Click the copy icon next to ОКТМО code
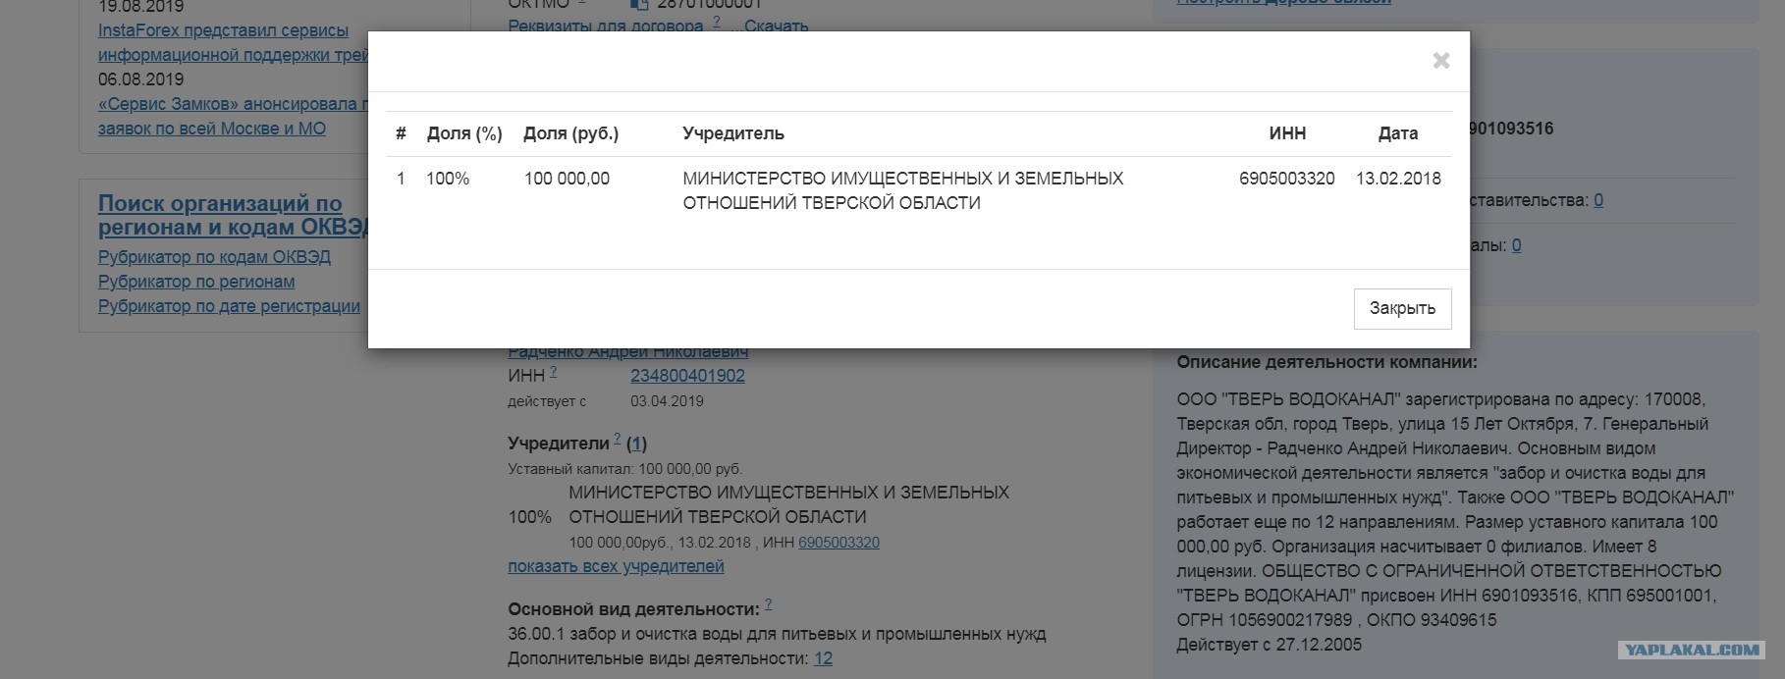The height and width of the screenshot is (679, 1785). 639,5
